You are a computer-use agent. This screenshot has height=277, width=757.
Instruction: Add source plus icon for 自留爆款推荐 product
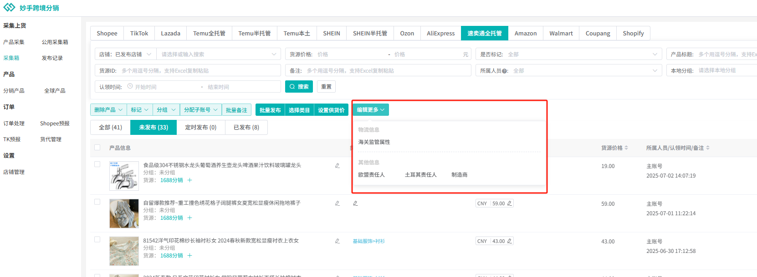point(190,218)
